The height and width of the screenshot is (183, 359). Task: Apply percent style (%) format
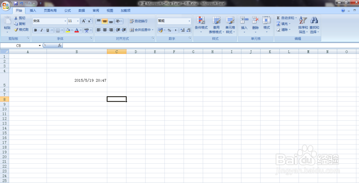[169, 30]
